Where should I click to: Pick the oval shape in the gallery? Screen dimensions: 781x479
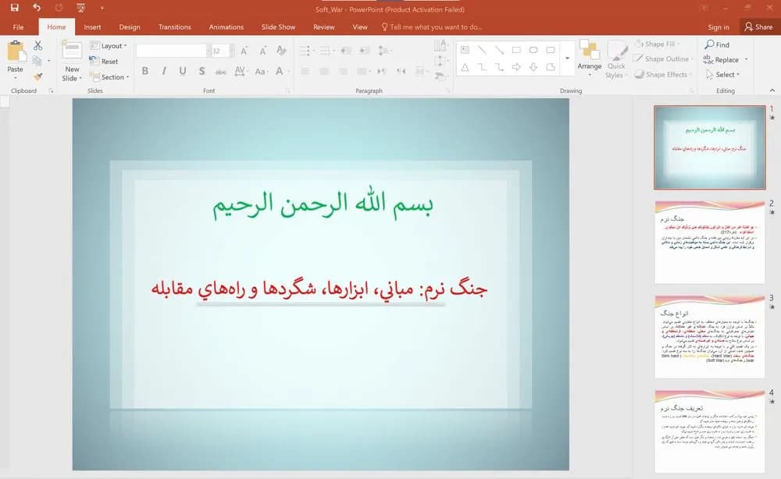(533, 50)
